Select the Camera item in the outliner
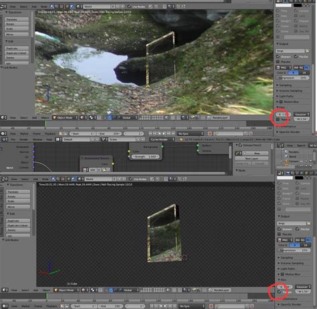This screenshot has height=309, width=317. point(294,162)
